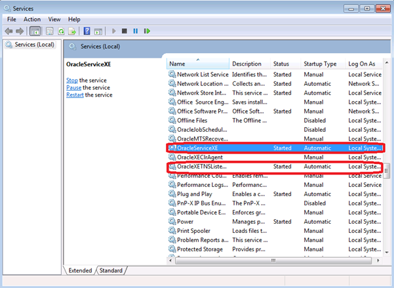
Task: Click the Services icon in the title bar
Action: [7, 9]
